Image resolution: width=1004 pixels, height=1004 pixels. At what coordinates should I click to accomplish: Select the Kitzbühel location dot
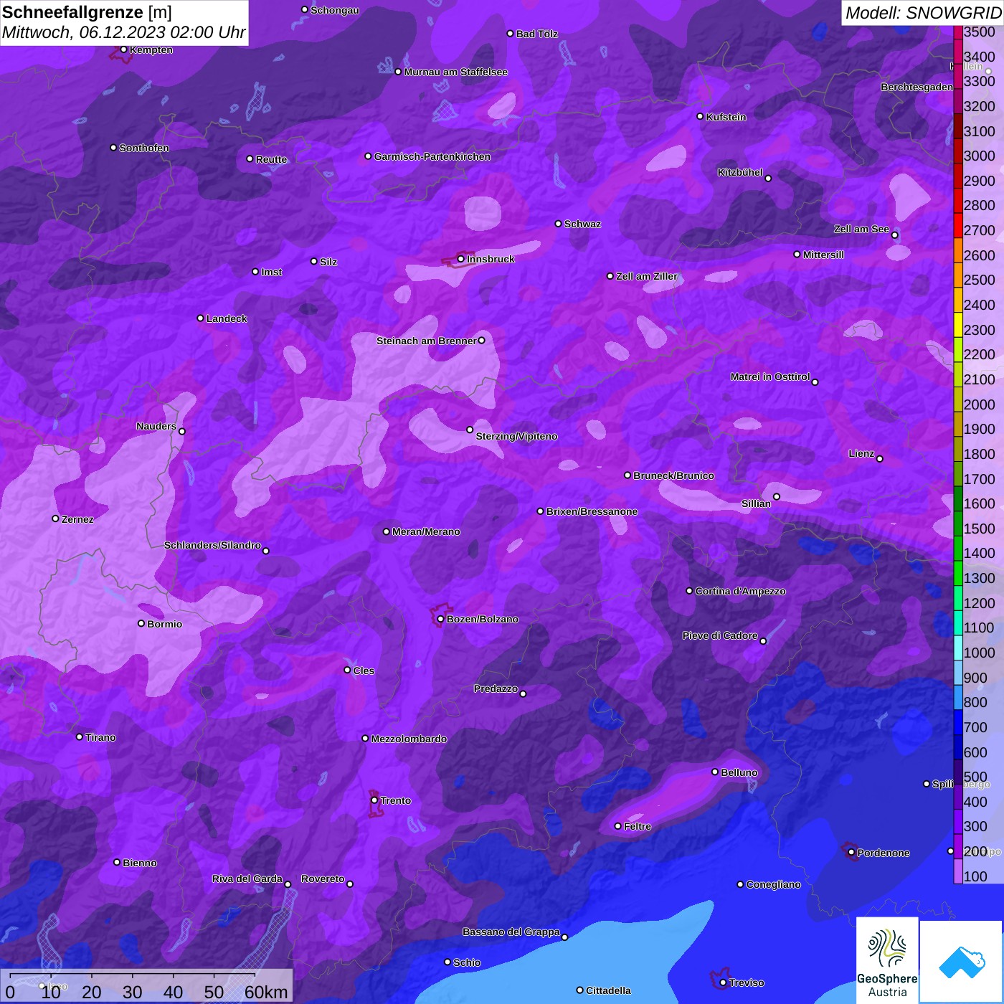(768, 178)
